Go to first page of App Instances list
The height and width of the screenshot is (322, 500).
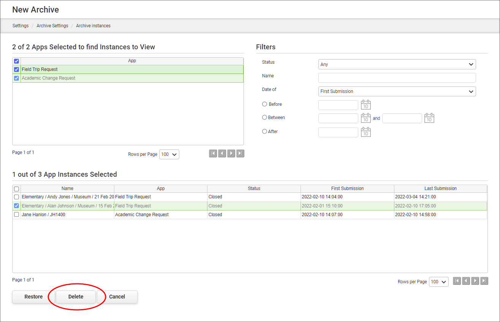(457, 281)
